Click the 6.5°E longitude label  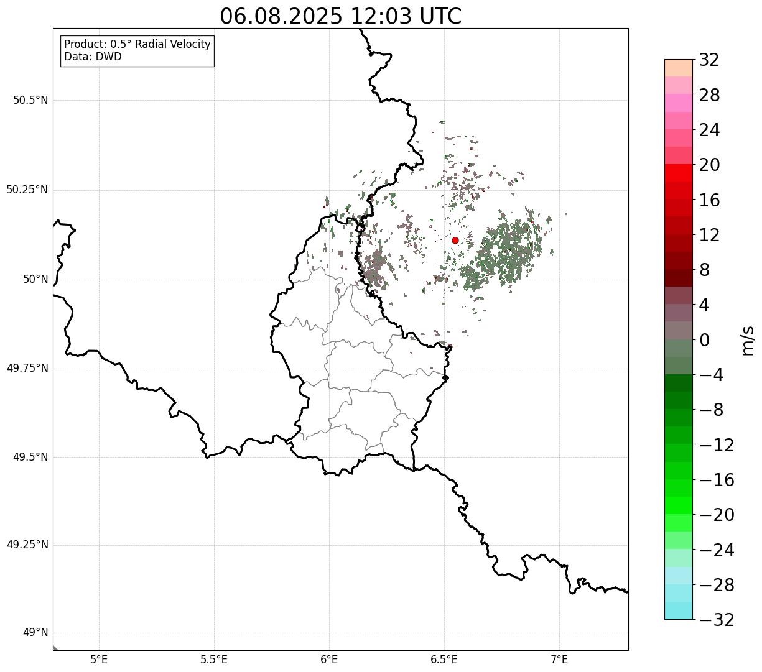[444, 660]
